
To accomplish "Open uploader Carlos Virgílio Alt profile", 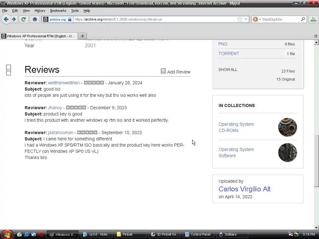I will pos(245,189).
